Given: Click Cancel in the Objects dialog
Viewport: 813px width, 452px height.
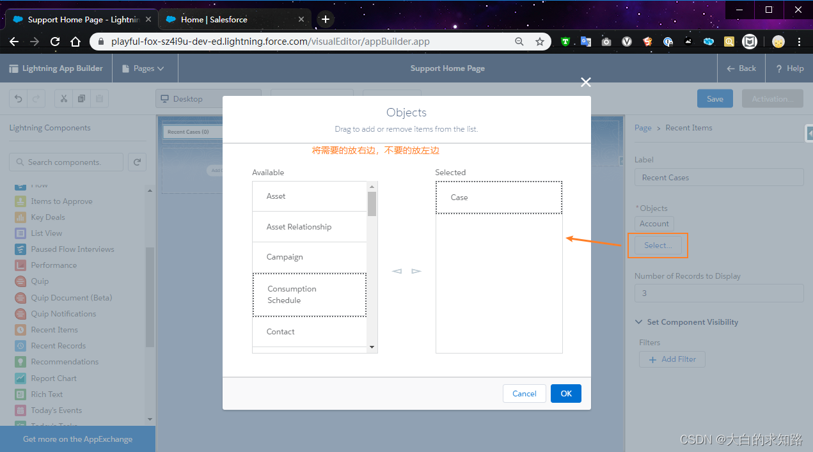Looking at the screenshot, I should click(x=525, y=393).
